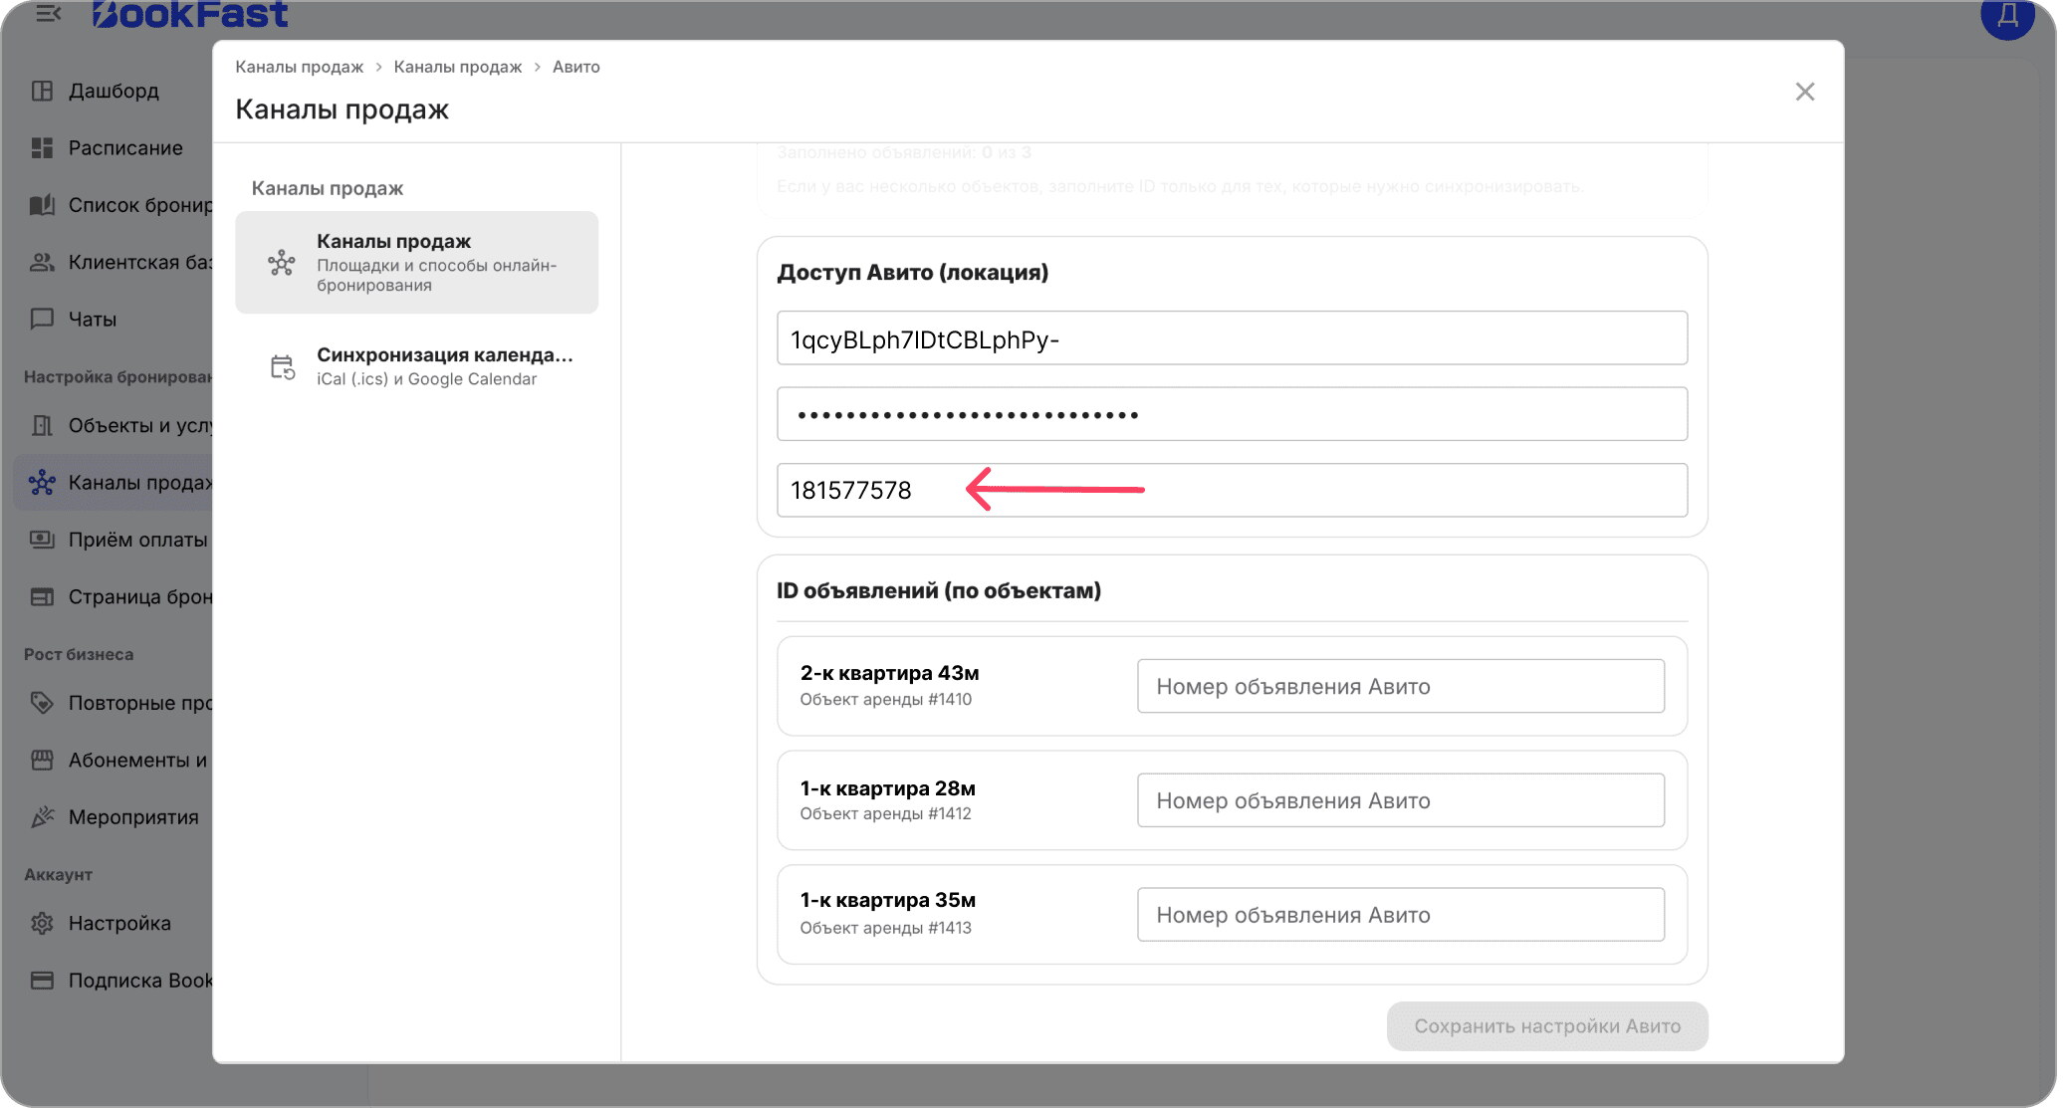Click the 1-к квартира 35м label
This screenshot has height=1108, width=2063.
[x=888, y=900]
